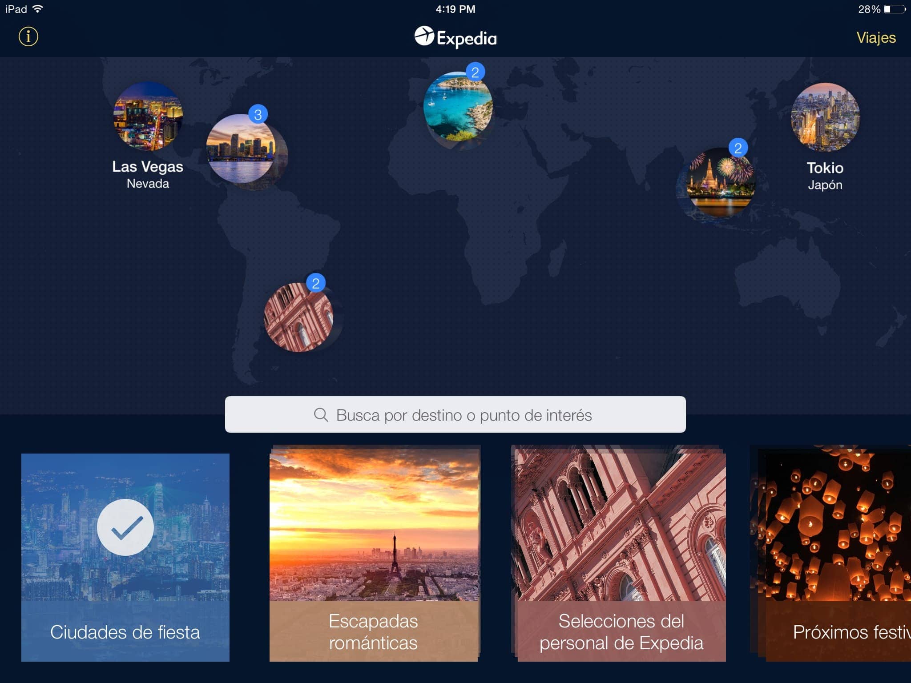Image resolution: width=911 pixels, height=683 pixels.
Task: Select the pink building bubble in South America
Action: point(298,317)
